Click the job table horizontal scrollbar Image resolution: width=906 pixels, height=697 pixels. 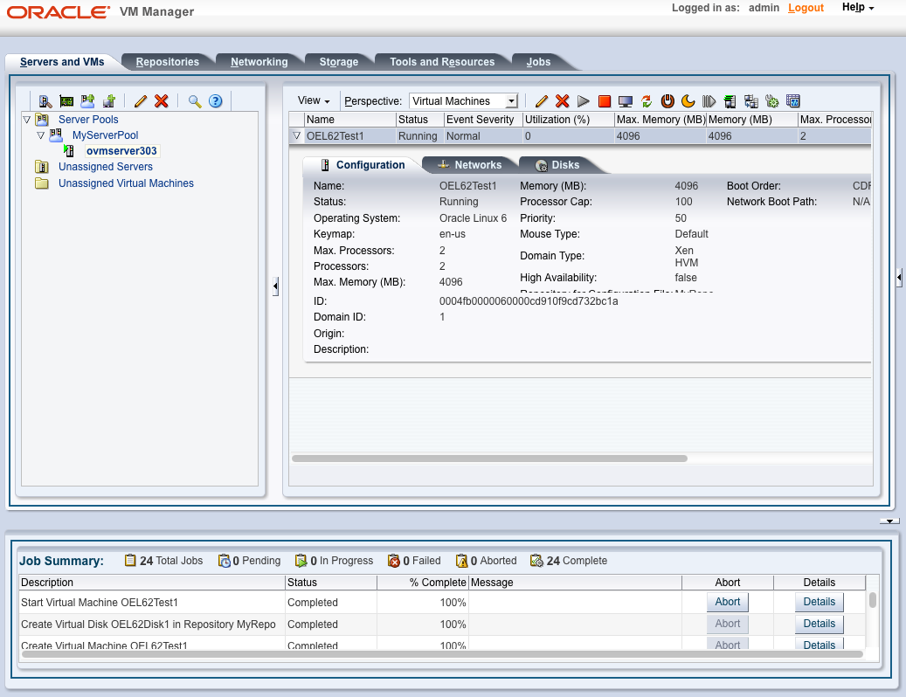coord(441,654)
